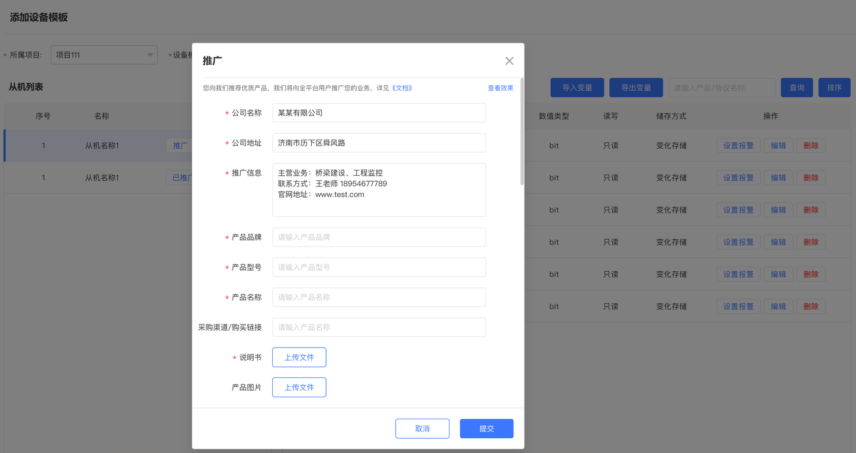This screenshot has height=453, width=856.
Task: Click 设置报警 in the third table row
Action: [738, 210]
